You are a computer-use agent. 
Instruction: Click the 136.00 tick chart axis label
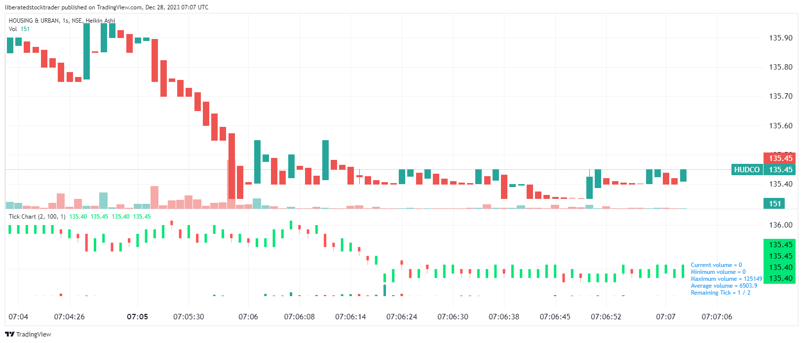click(x=780, y=225)
